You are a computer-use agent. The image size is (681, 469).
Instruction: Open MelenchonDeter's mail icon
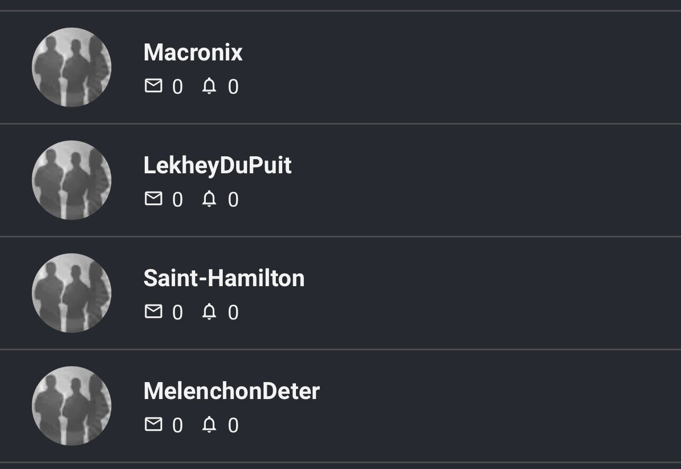(x=153, y=424)
